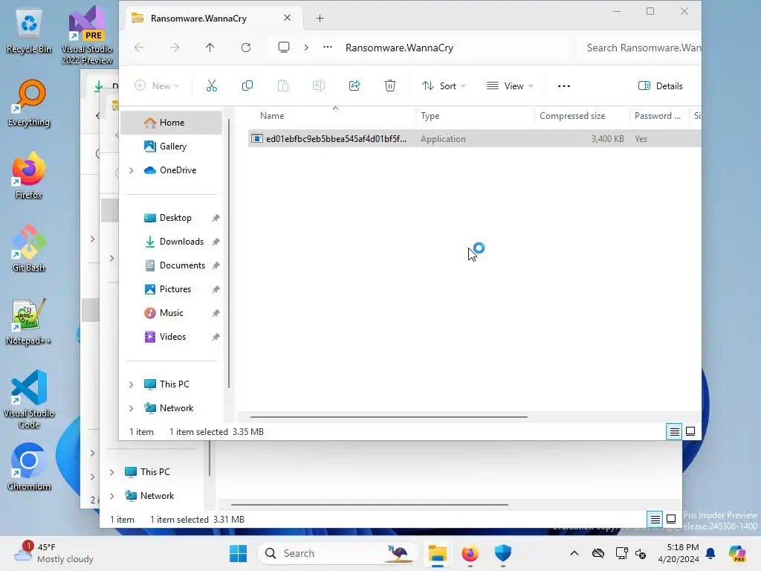The image size is (761, 571).
Task: Click the taskbar Search box
Action: (338, 553)
